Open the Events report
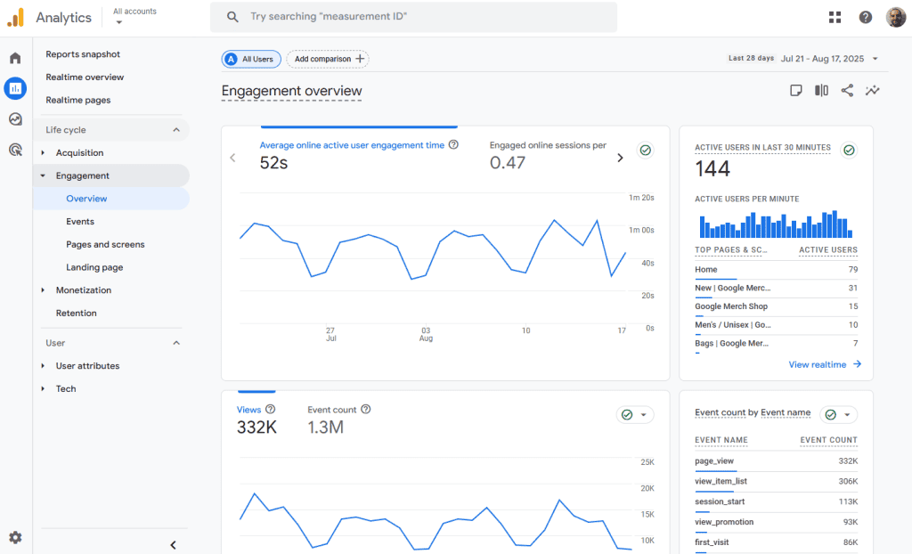Viewport: 912px width, 554px height. pyautogui.click(x=80, y=222)
